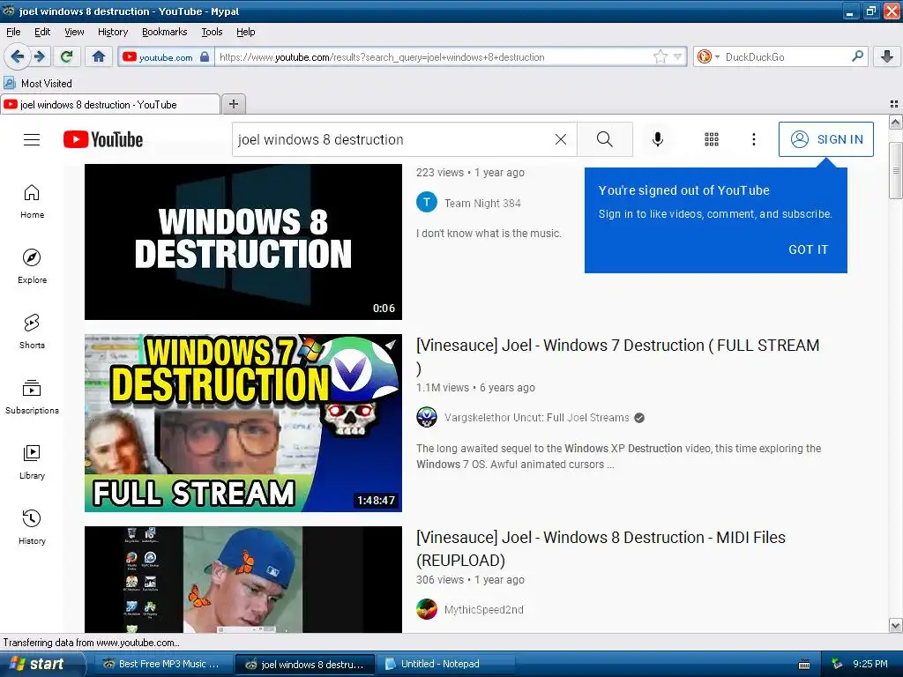
Task: Click the YouTube logo
Action: click(x=103, y=139)
